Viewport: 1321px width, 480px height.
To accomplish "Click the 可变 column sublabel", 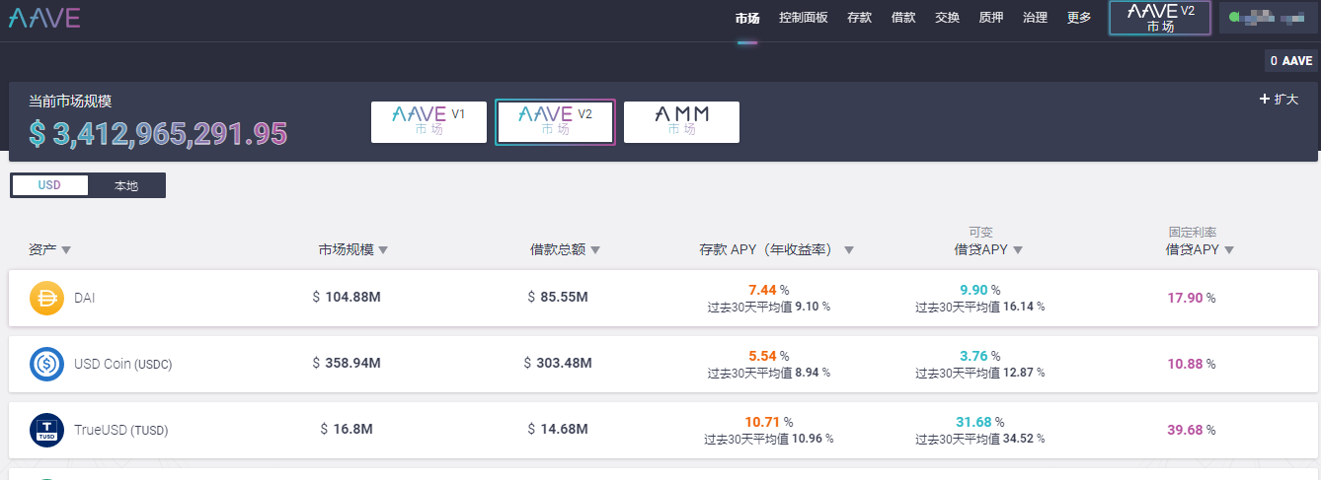I will pyautogui.click(x=979, y=233).
